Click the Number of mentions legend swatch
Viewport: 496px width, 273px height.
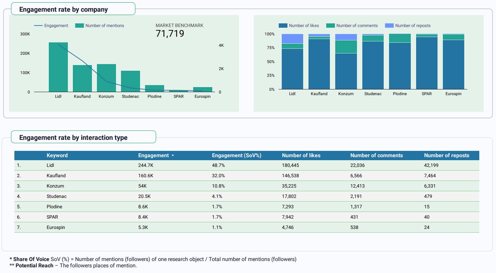pos(80,26)
